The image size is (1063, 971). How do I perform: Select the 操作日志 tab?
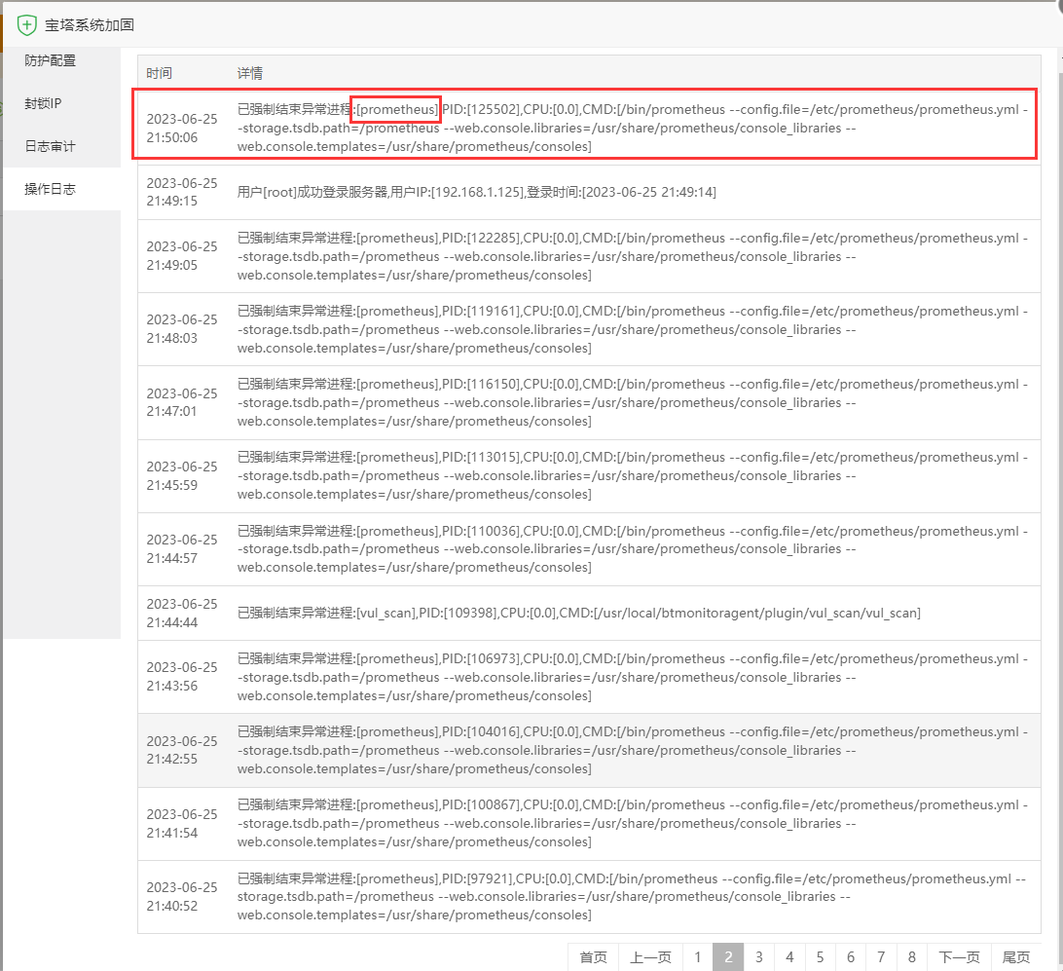pyautogui.click(x=51, y=189)
